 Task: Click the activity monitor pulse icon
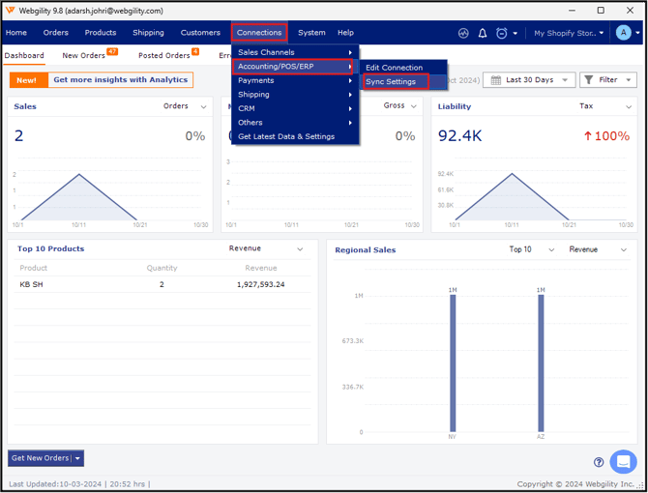pos(463,33)
